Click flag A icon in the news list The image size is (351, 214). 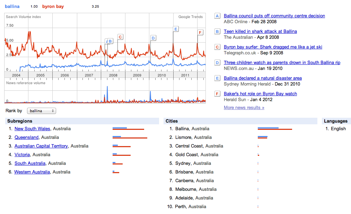tap(217, 16)
